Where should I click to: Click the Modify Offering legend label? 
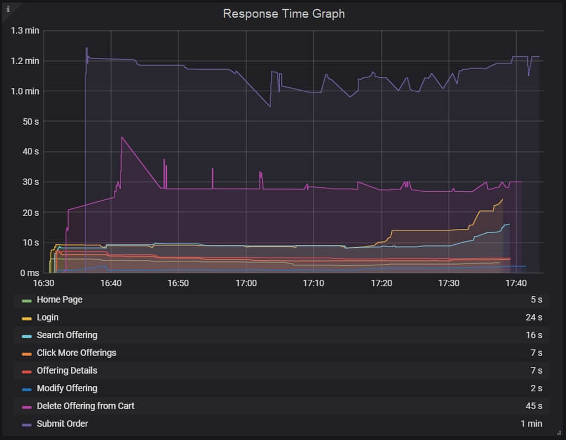pyautogui.click(x=67, y=388)
